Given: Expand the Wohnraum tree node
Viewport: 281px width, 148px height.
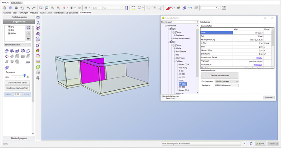Looking at the screenshot, I should pyautogui.click(x=174, y=58).
